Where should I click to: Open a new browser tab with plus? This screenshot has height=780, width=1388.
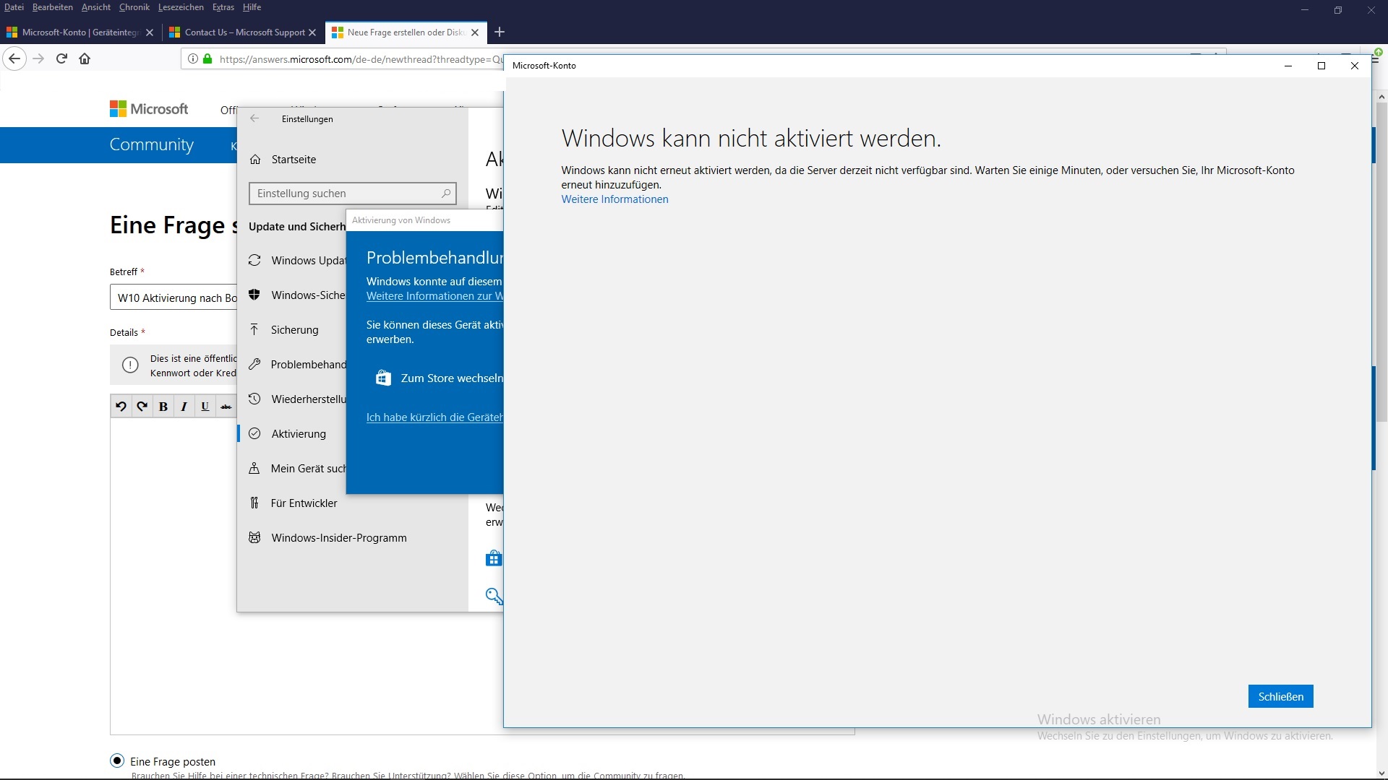[x=500, y=32]
